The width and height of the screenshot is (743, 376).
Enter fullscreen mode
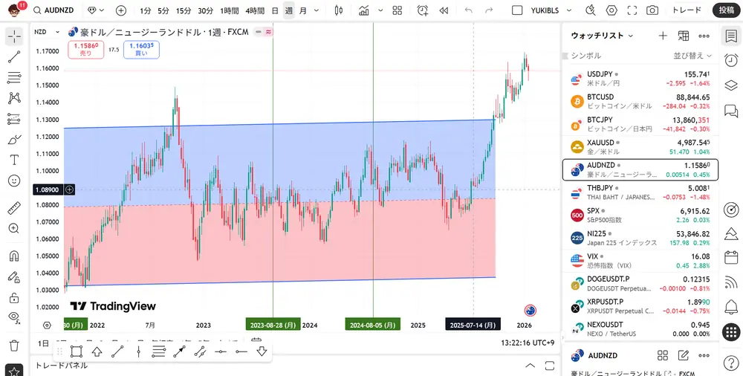(x=632, y=10)
